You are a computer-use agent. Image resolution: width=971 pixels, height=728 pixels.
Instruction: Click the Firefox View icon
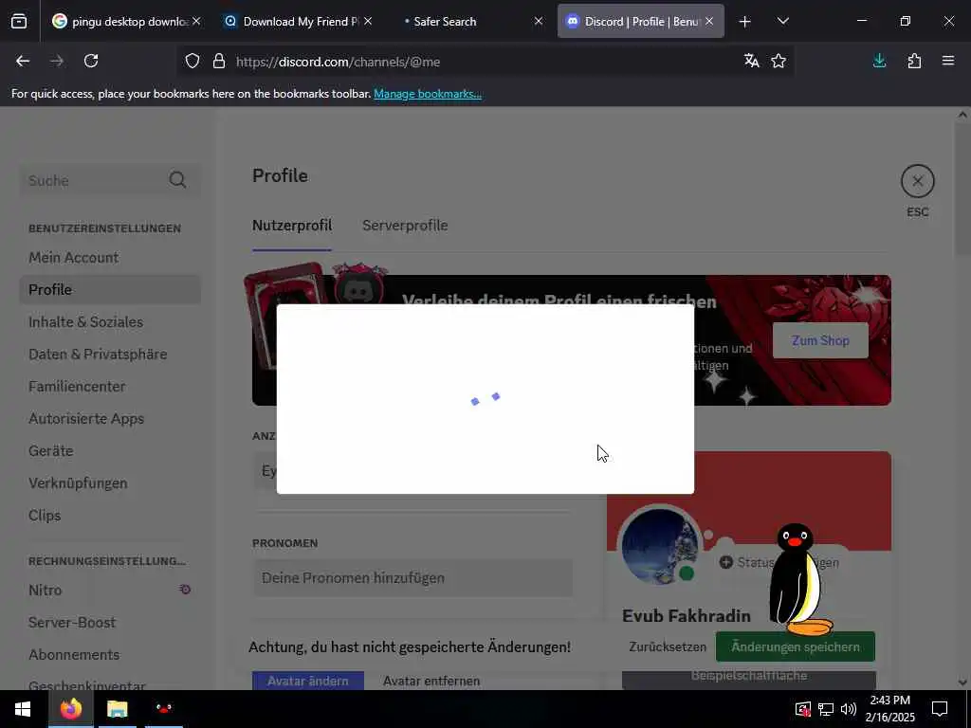pos(19,21)
